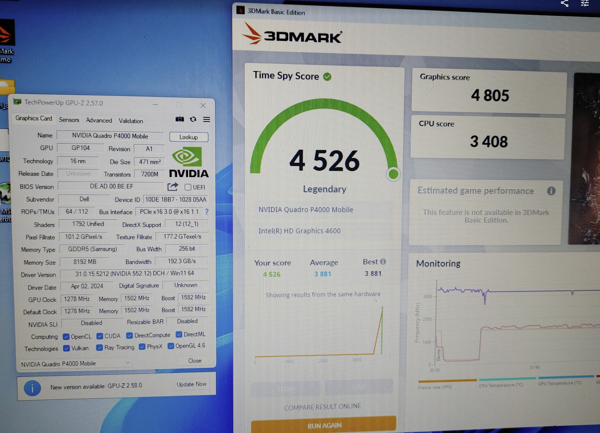Click the Shaders value 1792 Unified
This screenshot has width=600, height=433.
(x=88, y=224)
